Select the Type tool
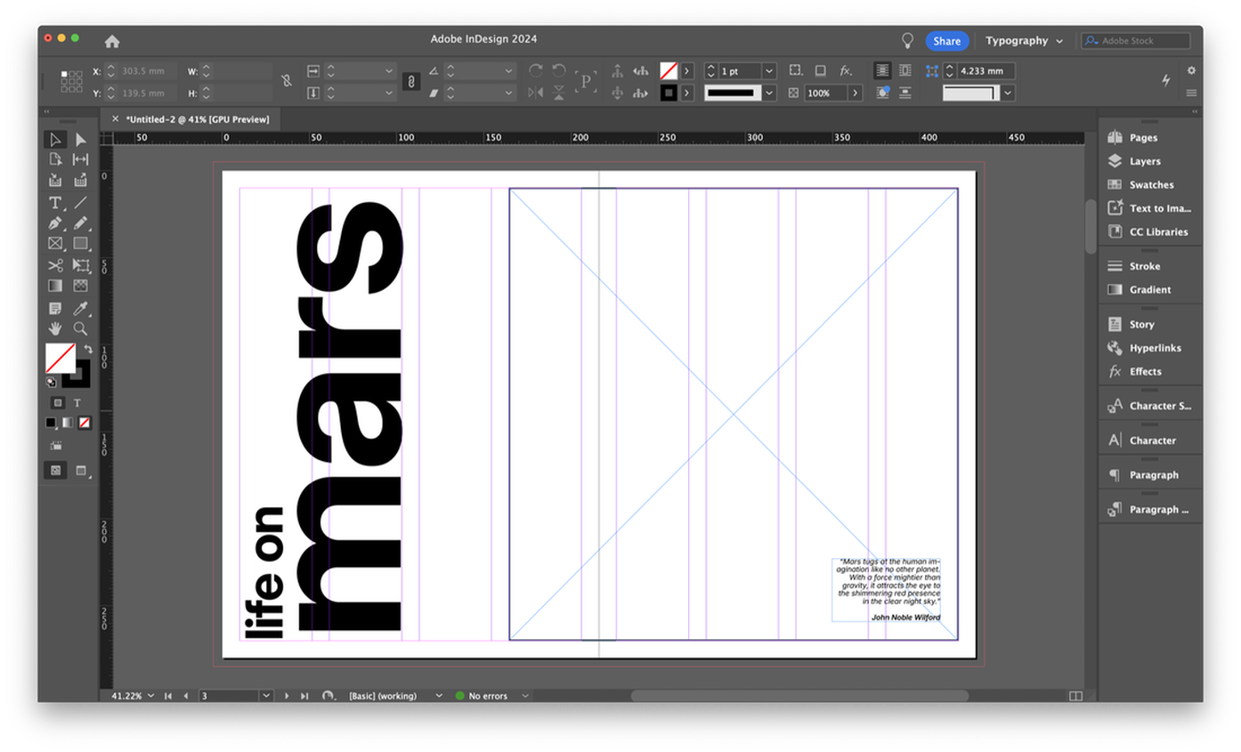The image size is (1241, 752). click(55, 203)
